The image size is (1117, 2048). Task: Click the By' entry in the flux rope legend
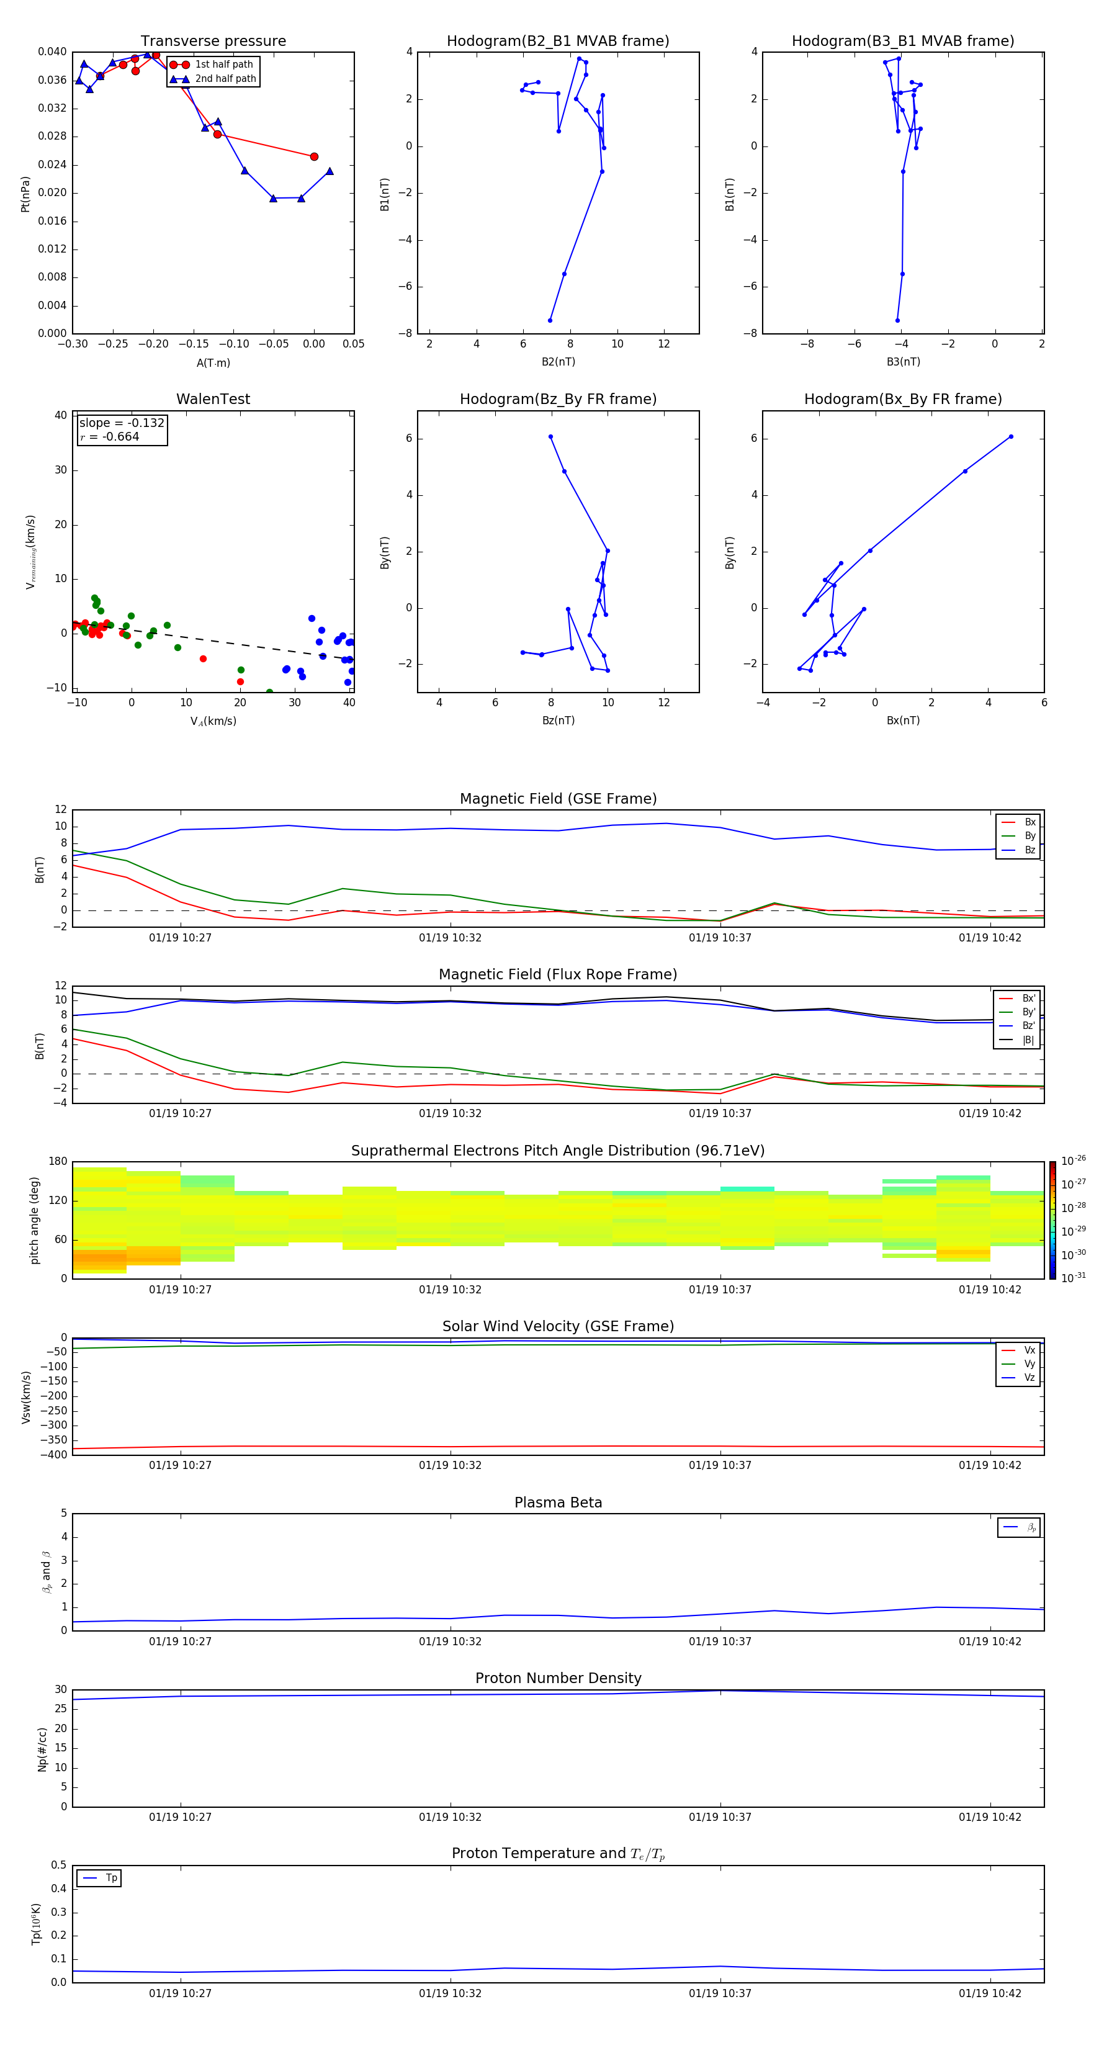pos(1017,1012)
